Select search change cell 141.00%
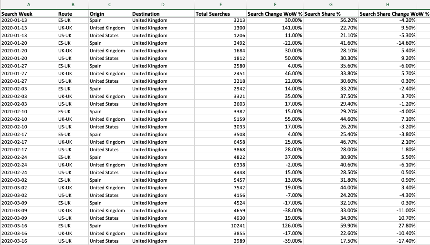Image resolution: width=430 pixels, height=245 pixels. coord(275,28)
